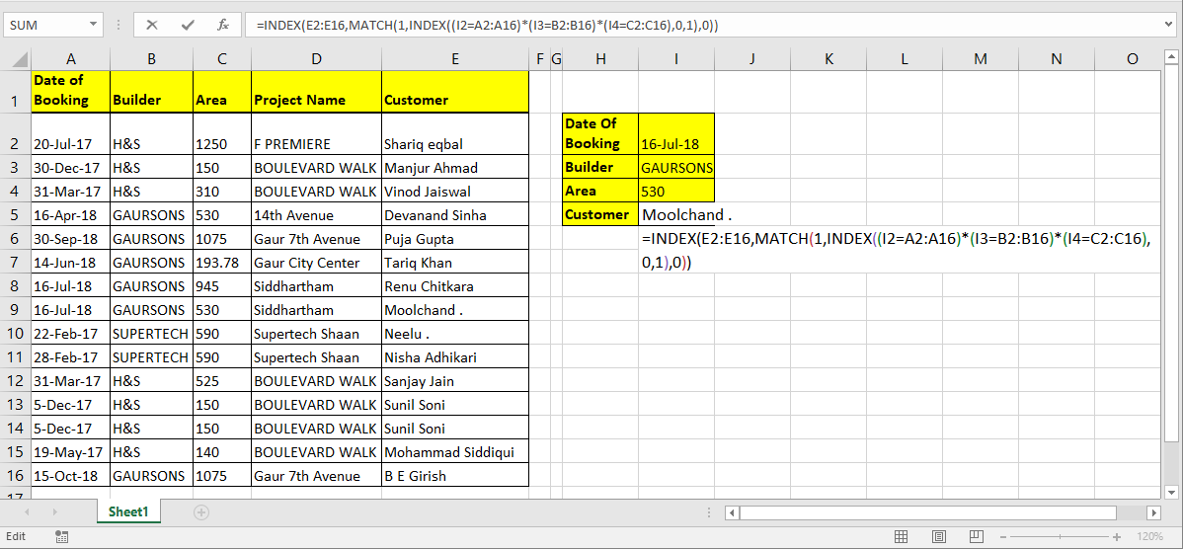Viewport: 1183px width, 549px height.
Task: Switch to Page Layout view
Action: pyautogui.click(x=938, y=536)
